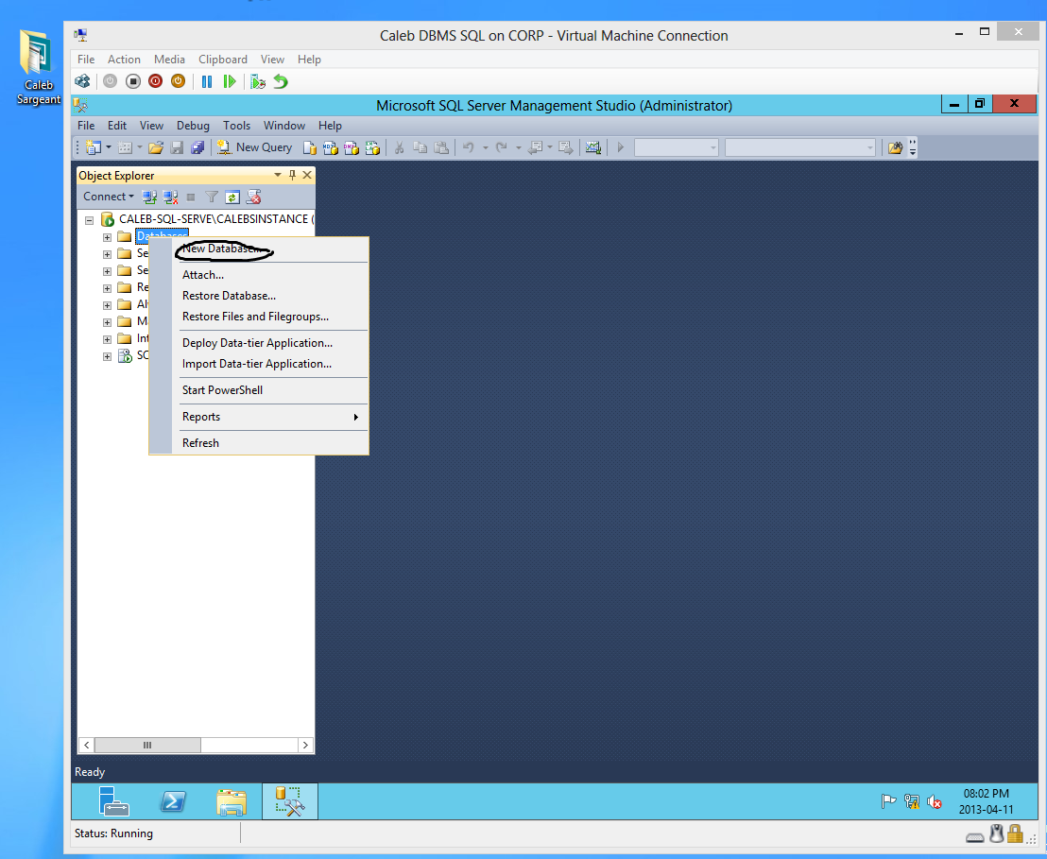Select New Database... in context menu
Viewport: 1047px width, 859px height.
coord(270,249)
